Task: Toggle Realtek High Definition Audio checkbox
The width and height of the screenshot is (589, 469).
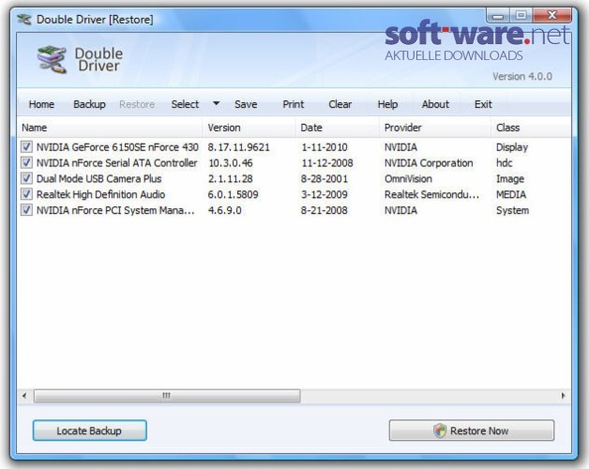Action: [x=26, y=194]
